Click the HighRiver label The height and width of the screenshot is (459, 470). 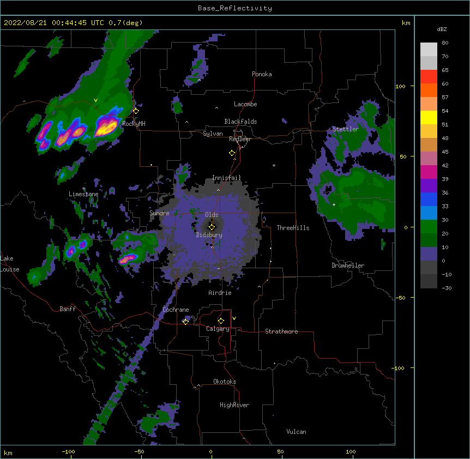[x=234, y=405]
